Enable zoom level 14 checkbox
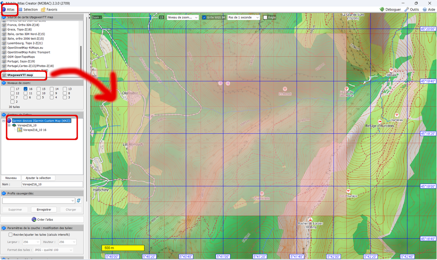Image resolution: width=437 pixels, height=260 pixels. pyautogui.click(x=52, y=89)
